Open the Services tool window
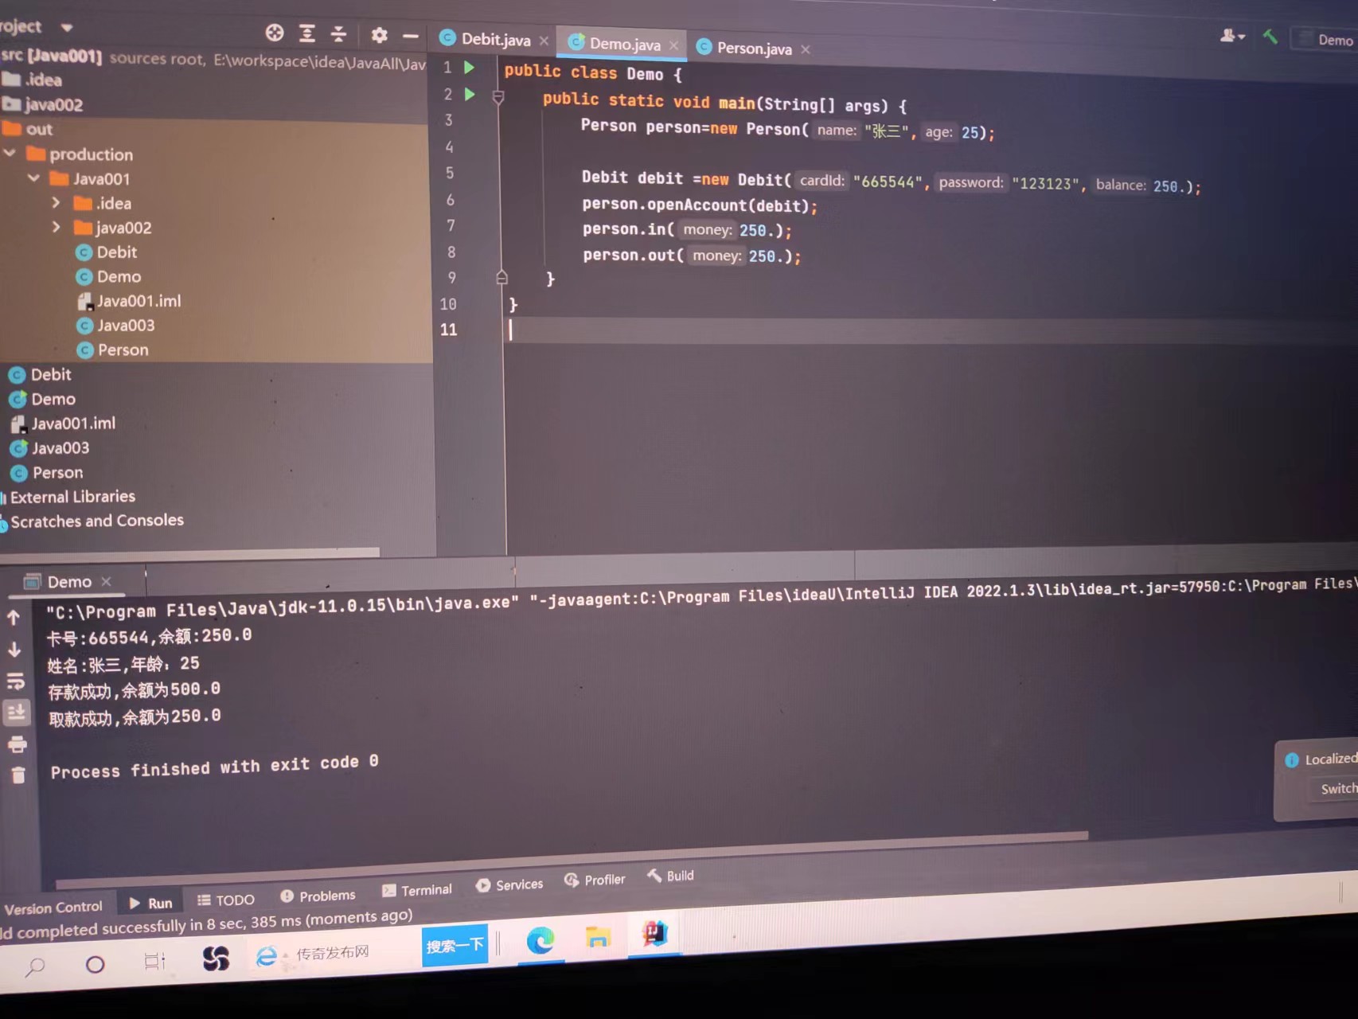The height and width of the screenshot is (1019, 1358). pos(509,884)
